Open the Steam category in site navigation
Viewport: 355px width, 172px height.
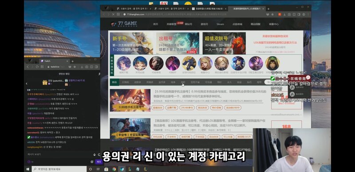tap(220, 24)
